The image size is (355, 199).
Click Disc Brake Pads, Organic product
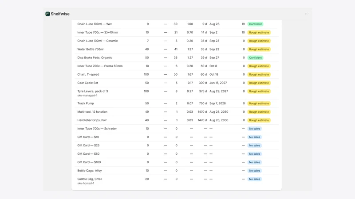point(95,57)
